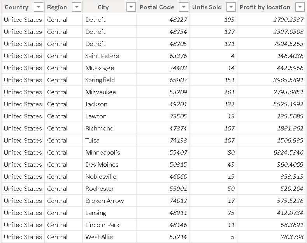Image resolution: width=307 pixels, height=243 pixels.
Task: Click the Profit by location header
Action: click(x=265, y=7)
